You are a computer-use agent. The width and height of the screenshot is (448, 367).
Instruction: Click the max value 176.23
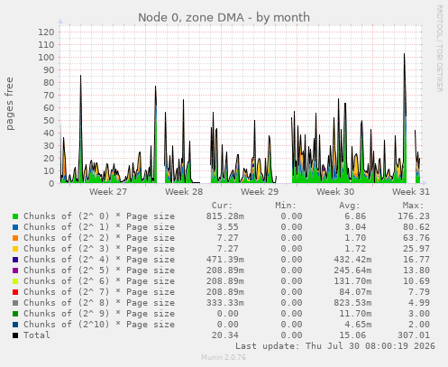point(414,216)
